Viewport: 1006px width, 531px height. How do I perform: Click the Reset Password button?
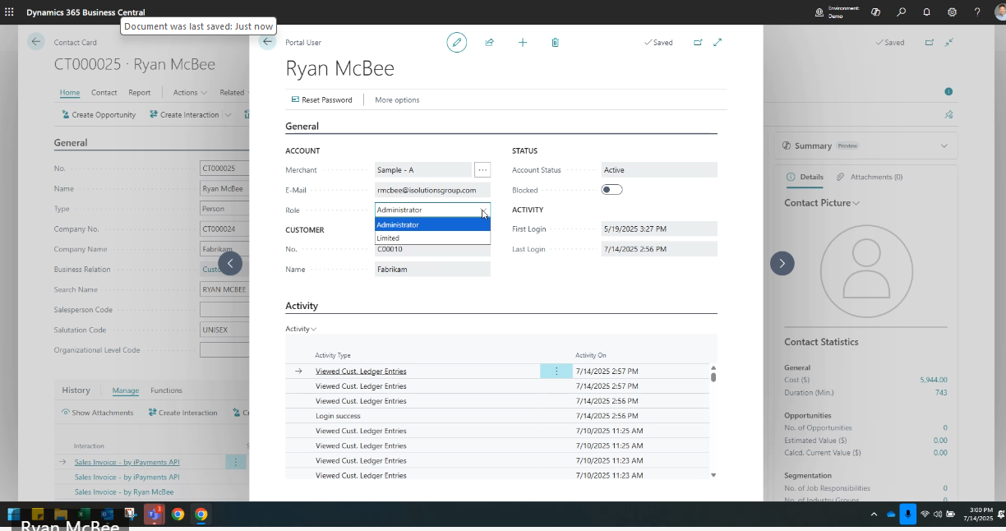click(x=321, y=100)
